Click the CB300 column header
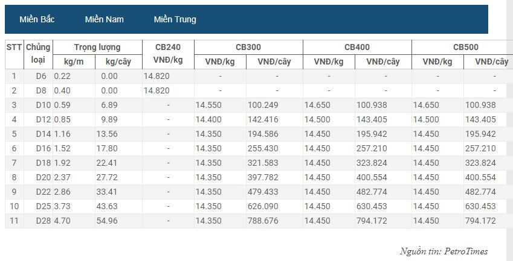Screen dimensions: 513x261 coord(249,47)
